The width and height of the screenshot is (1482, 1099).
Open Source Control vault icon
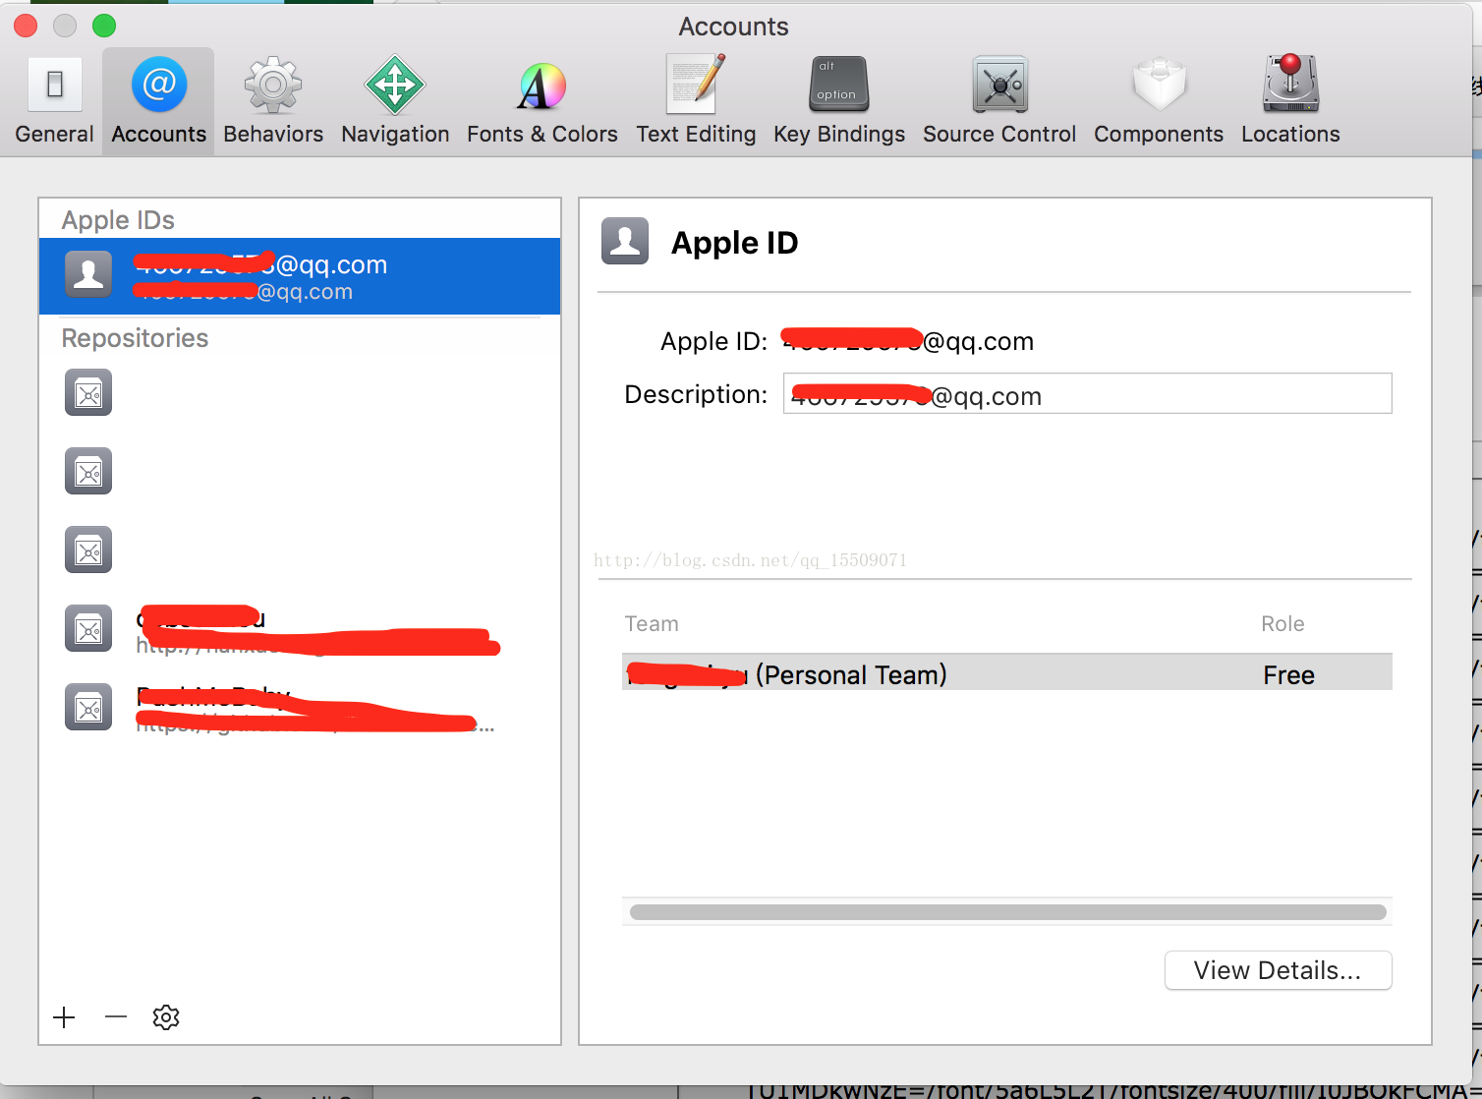(x=999, y=85)
